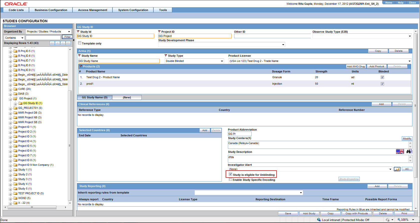
Task: Open the Business Configuration menu
Action: (x=51, y=10)
